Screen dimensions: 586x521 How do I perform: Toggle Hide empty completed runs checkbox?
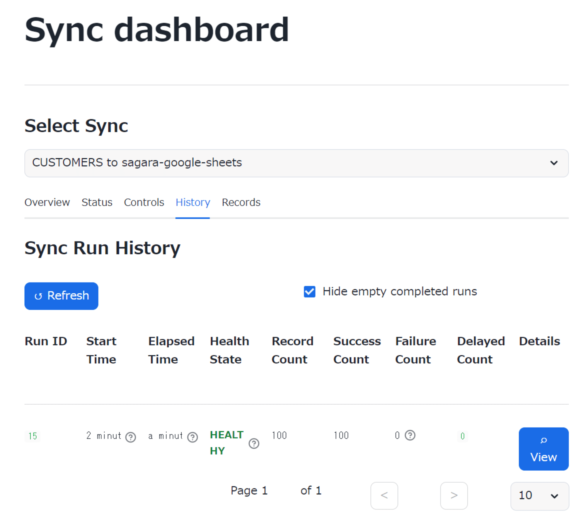coord(309,292)
